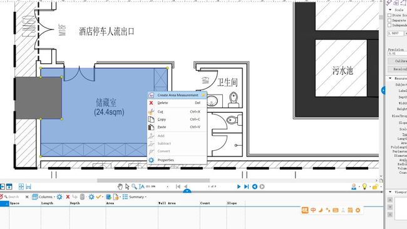Click the horizontal scrollbar thumb under drawing
407x229 pixels.
(153, 180)
